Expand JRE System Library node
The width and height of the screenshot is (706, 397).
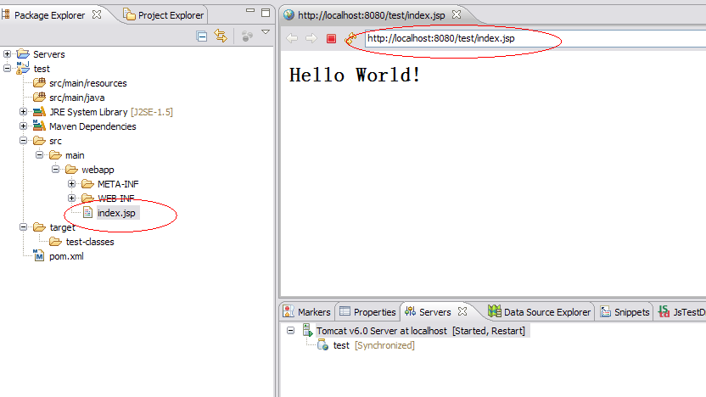24,112
